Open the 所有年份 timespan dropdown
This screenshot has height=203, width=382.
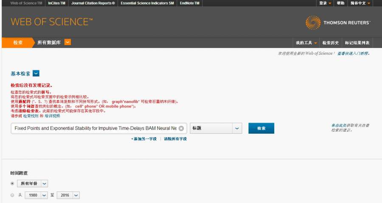click(32, 183)
